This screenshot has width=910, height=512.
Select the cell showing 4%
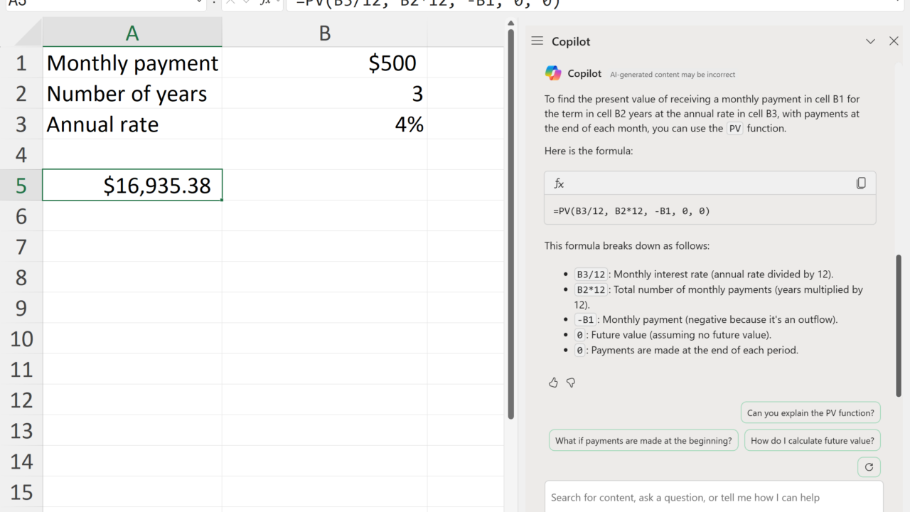(324, 124)
